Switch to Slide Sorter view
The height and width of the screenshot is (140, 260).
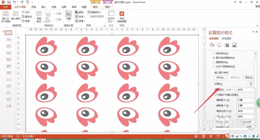point(204,136)
